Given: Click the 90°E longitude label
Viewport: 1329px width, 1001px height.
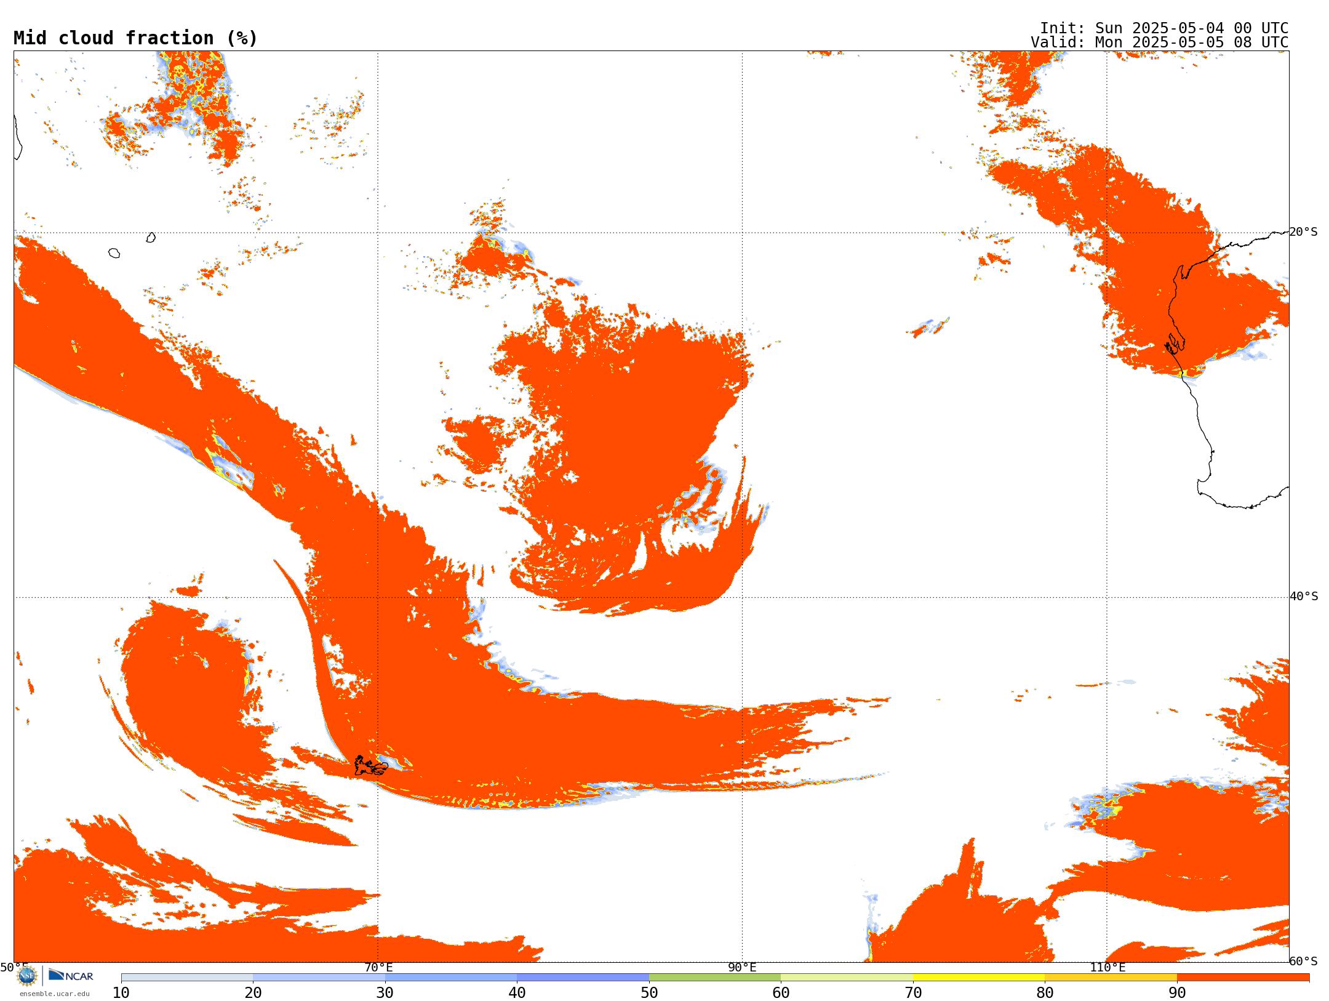Looking at the screenshot, I should 743,968.
